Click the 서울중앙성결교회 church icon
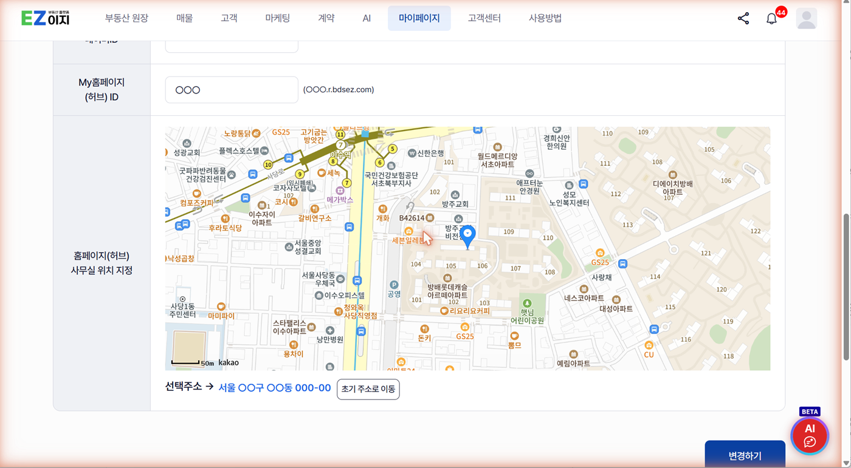 [x=289, y=247]
